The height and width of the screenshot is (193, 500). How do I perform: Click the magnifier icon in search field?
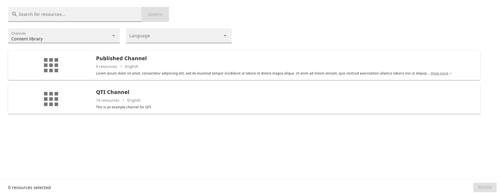14,14
